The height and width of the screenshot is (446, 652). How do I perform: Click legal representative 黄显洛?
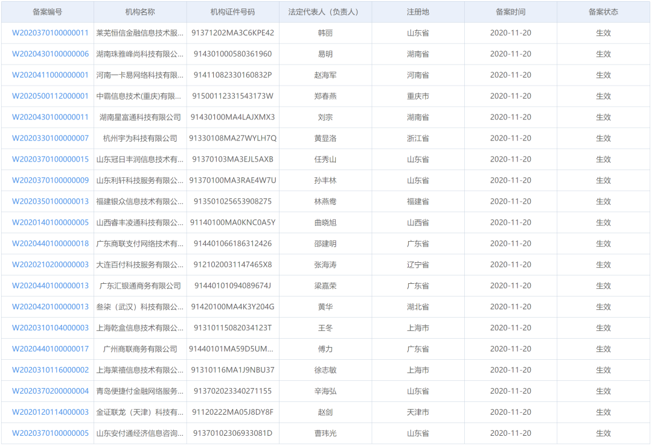(325, 138)
